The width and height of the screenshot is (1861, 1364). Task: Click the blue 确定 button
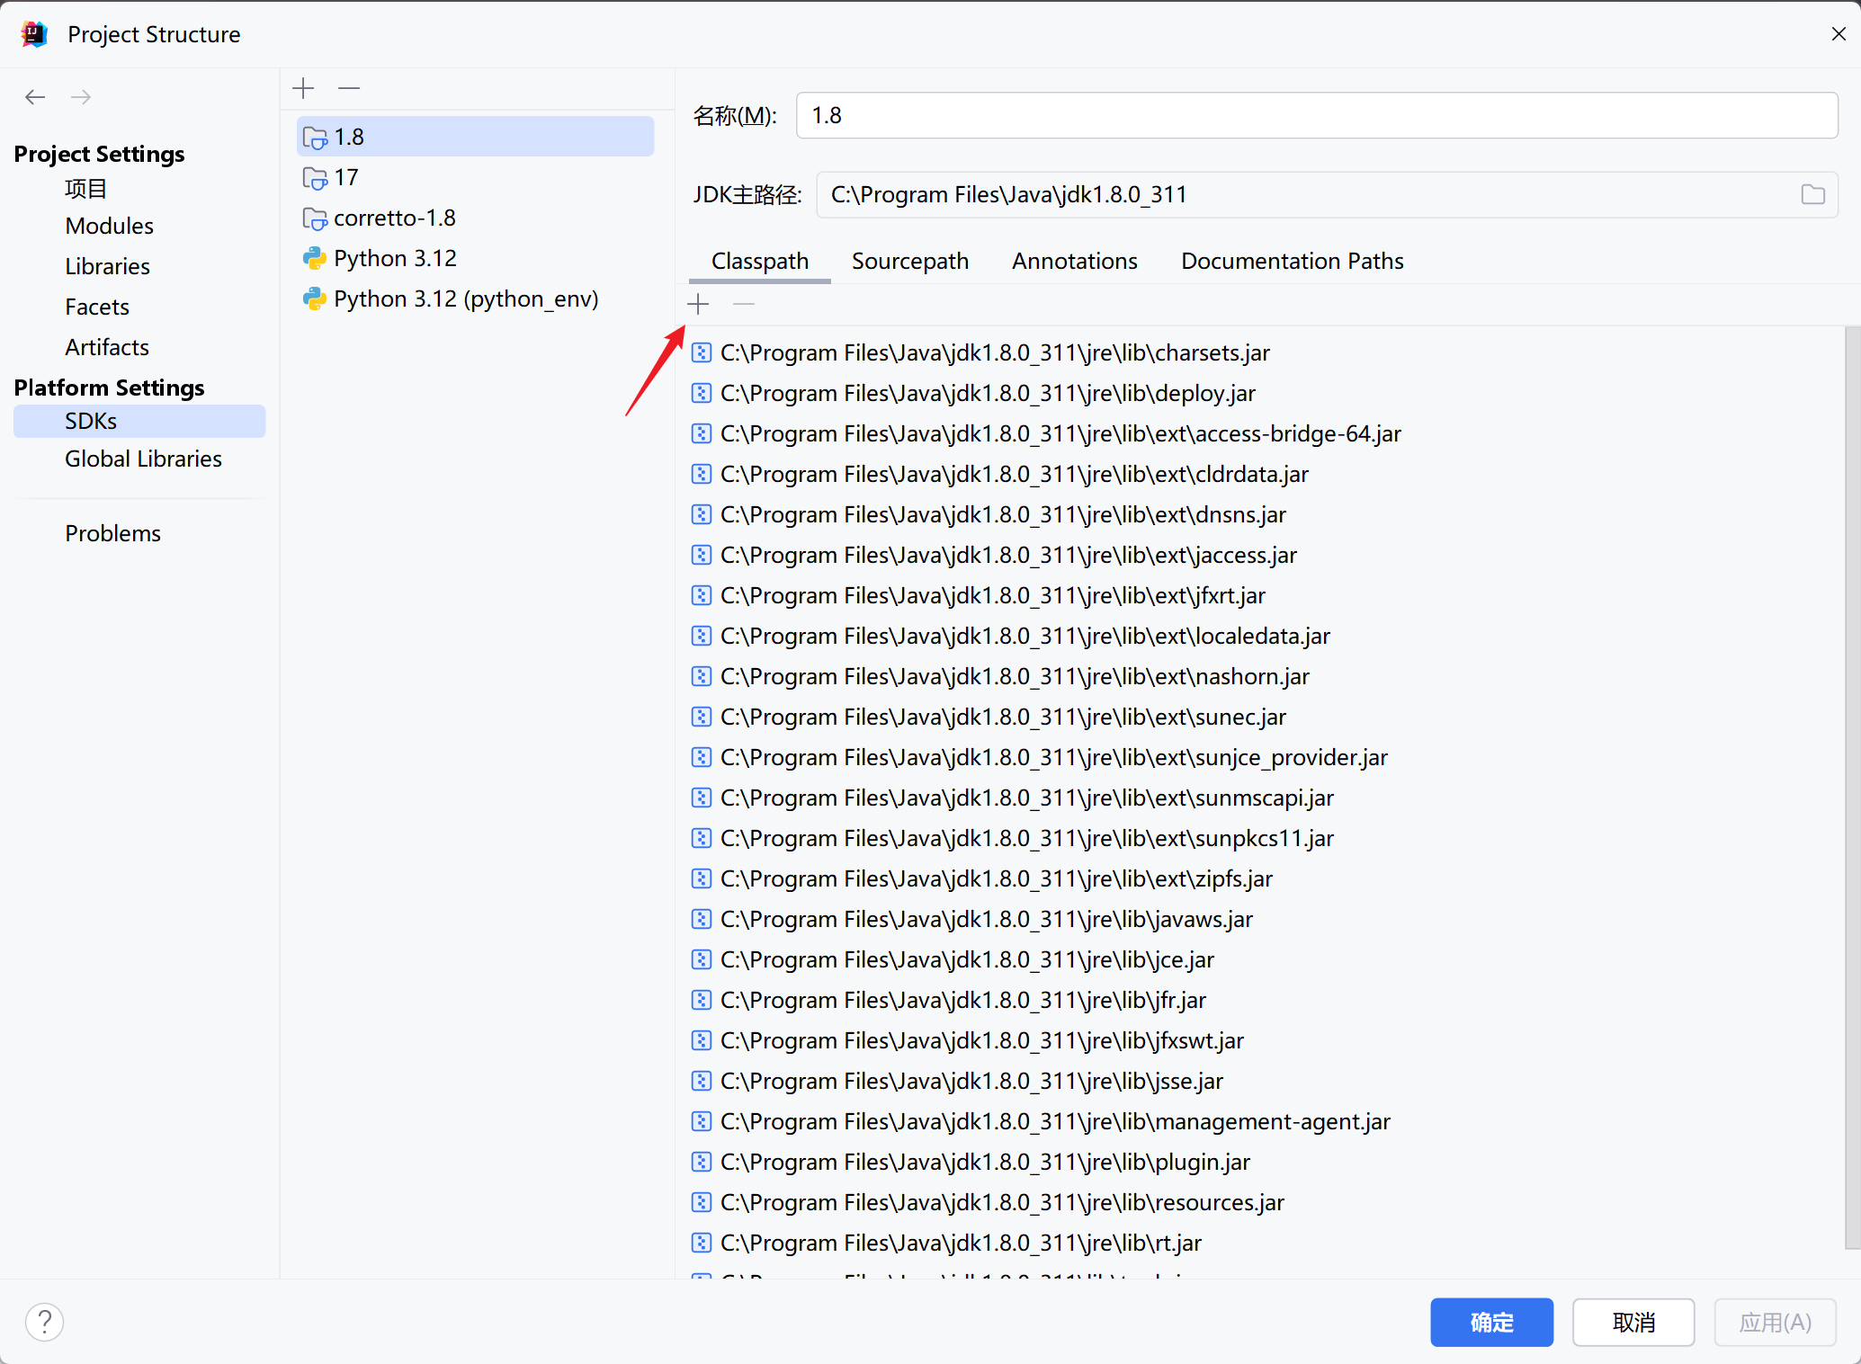[x=1491, y=1322]
